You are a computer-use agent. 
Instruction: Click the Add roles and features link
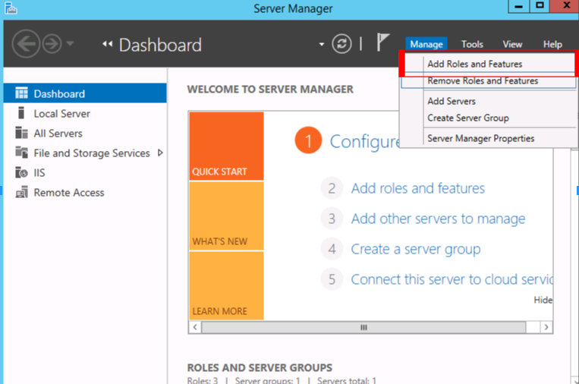[417, 188]
